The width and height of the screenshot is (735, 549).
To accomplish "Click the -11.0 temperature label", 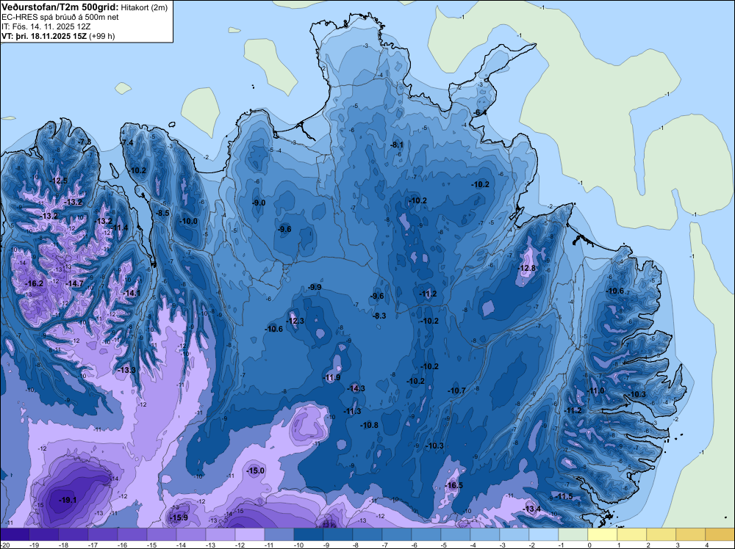I will tap(595, 390).
